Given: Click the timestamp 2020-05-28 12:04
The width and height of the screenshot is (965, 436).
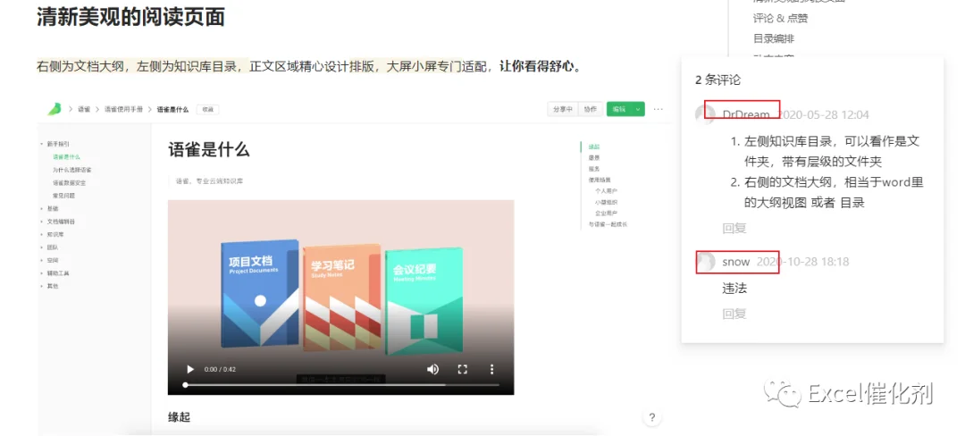Looking at the screenshot, I should [x=824, y=115].
